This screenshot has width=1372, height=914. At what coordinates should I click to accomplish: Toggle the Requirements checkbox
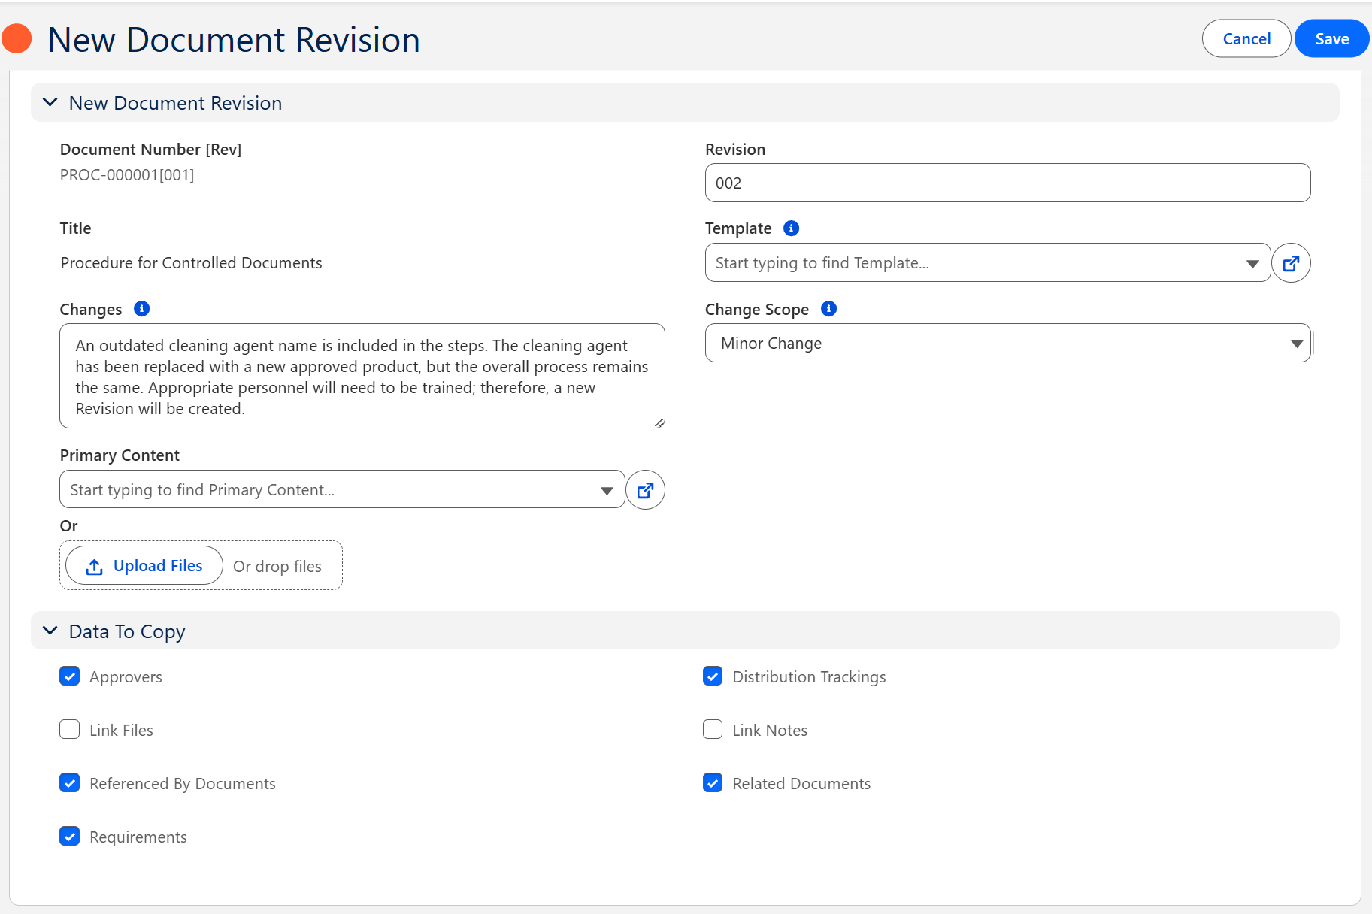[x=70, y=837]
